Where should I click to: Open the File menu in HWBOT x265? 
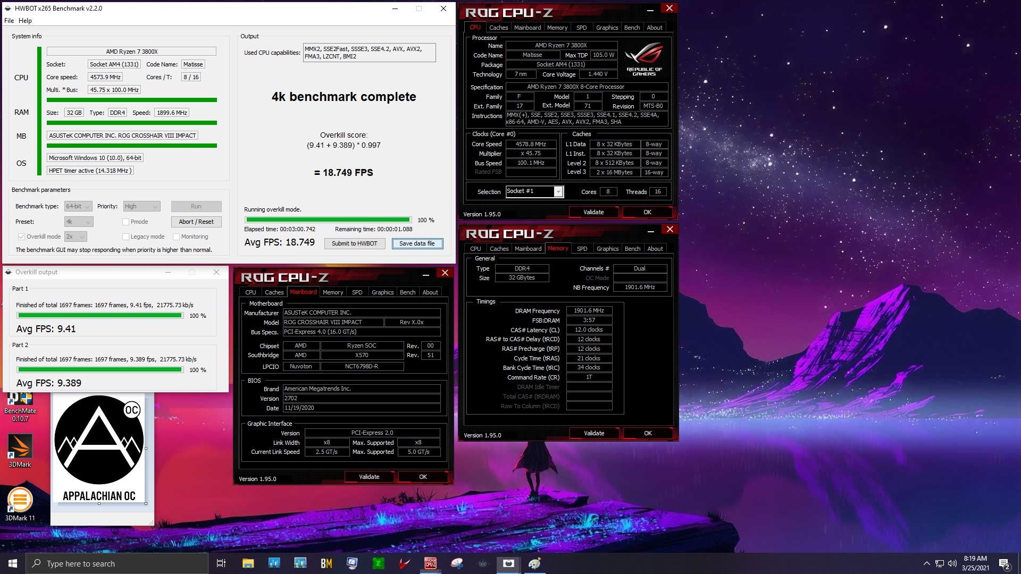coord(9,21)
